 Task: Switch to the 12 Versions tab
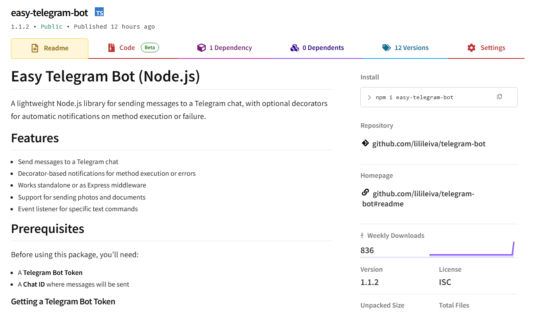[x=405, y=48]
